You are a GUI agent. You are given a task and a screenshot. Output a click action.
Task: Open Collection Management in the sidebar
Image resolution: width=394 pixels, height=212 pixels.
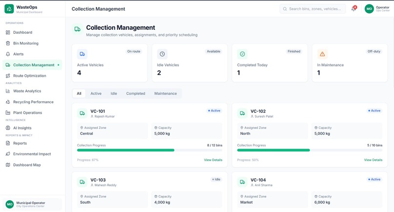(x=32, y=65)
